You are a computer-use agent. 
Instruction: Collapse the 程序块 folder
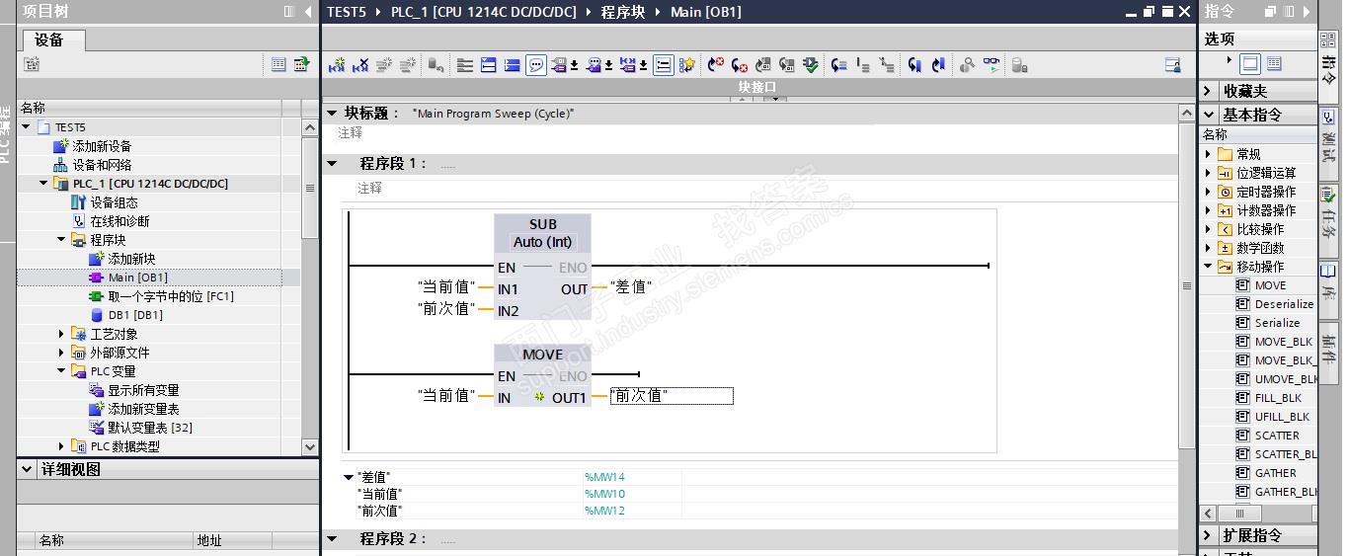coord(62,240)
